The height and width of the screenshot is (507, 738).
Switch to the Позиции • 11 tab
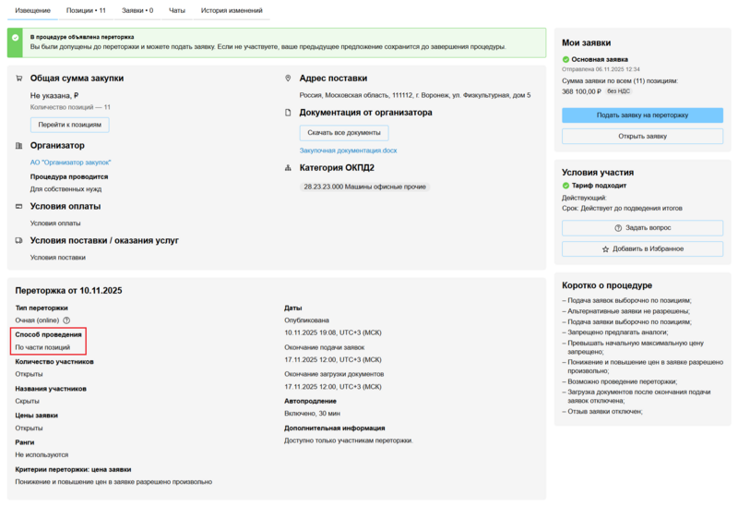86,9
